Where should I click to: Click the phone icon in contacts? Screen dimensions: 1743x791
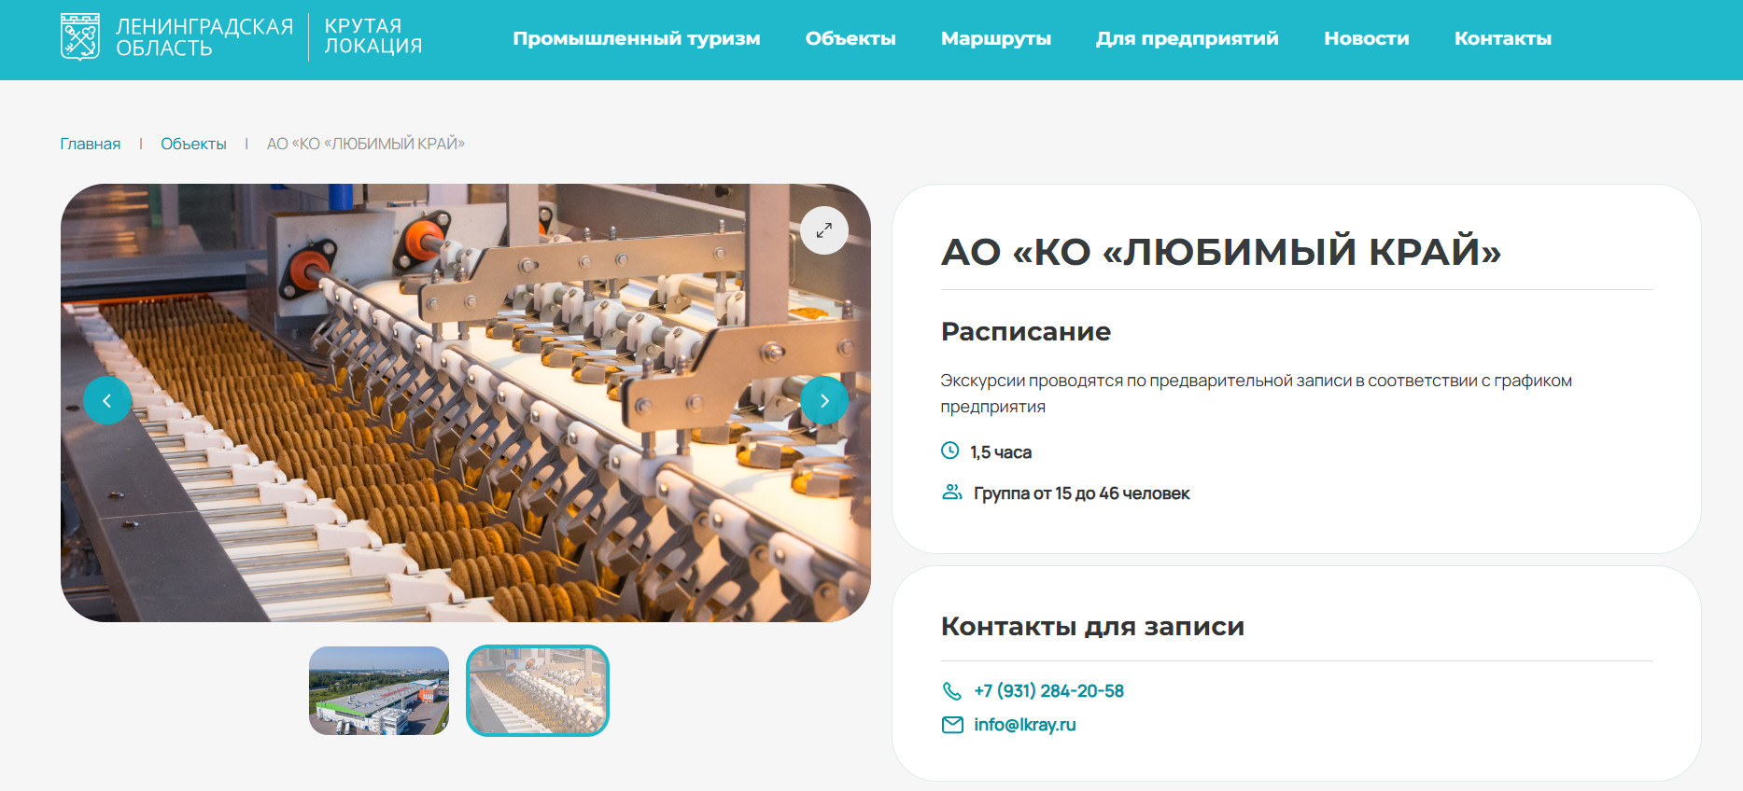coord(951,691)
